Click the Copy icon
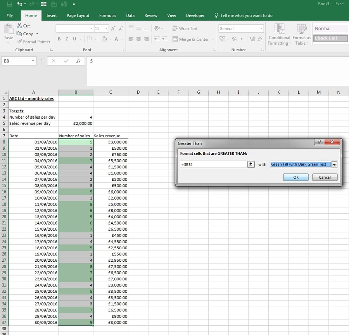The height and width of the screenshot is (335, 349). coord(19,34)
